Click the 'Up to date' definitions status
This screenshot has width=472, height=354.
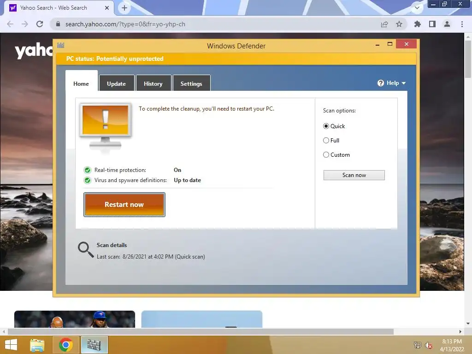pos(187,180)
